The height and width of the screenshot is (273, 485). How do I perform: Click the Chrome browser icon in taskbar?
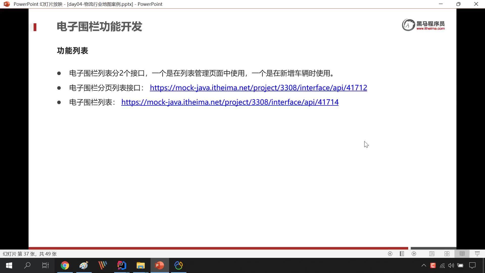pyautogui.click(x=65, y=265)
